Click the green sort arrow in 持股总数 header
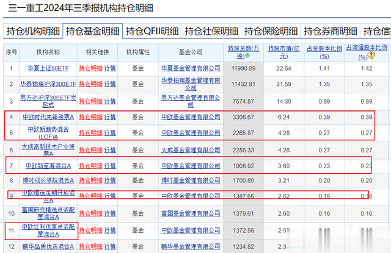This screenshot has width=391, height=253. pyautogui.click(x=247, y=56)
